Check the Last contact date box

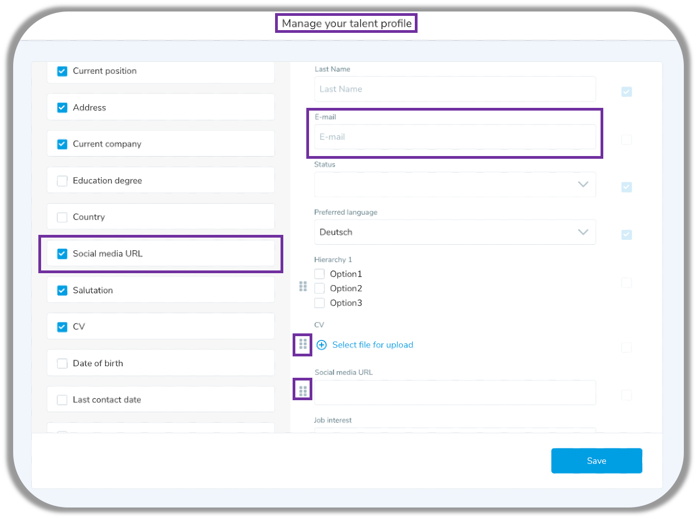tap(62, 400)
